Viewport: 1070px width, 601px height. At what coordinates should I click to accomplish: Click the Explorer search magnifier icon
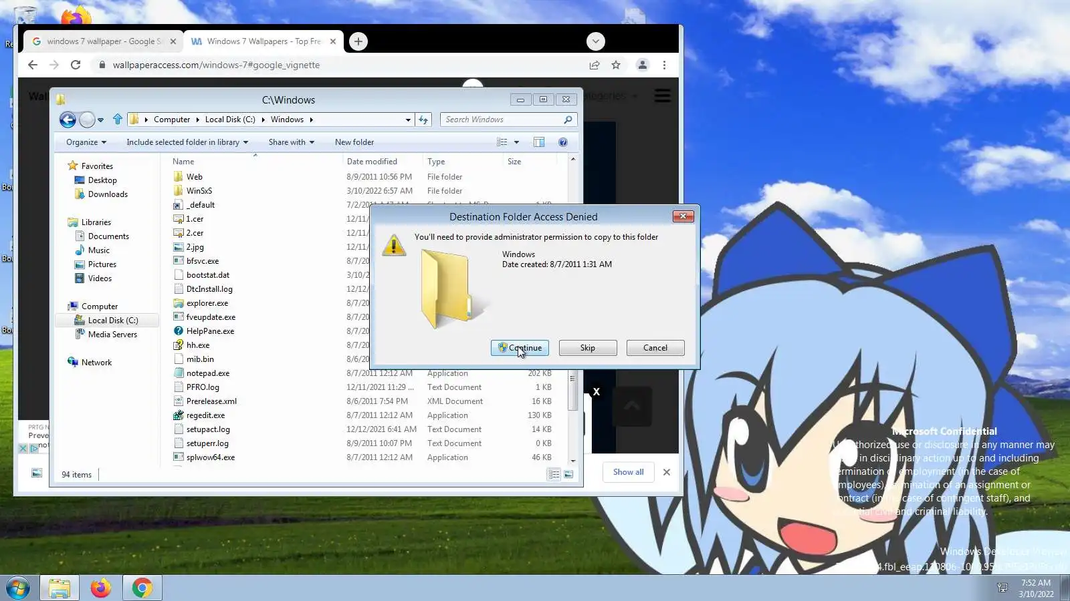point(568,120)
